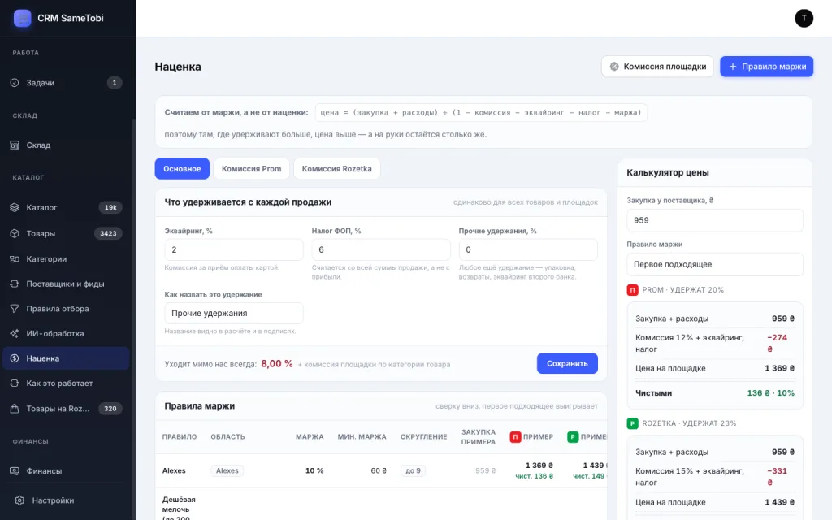Click the Сохранить button
The height and width of the screenshot is (520, 832).
[x=567, y=363]
